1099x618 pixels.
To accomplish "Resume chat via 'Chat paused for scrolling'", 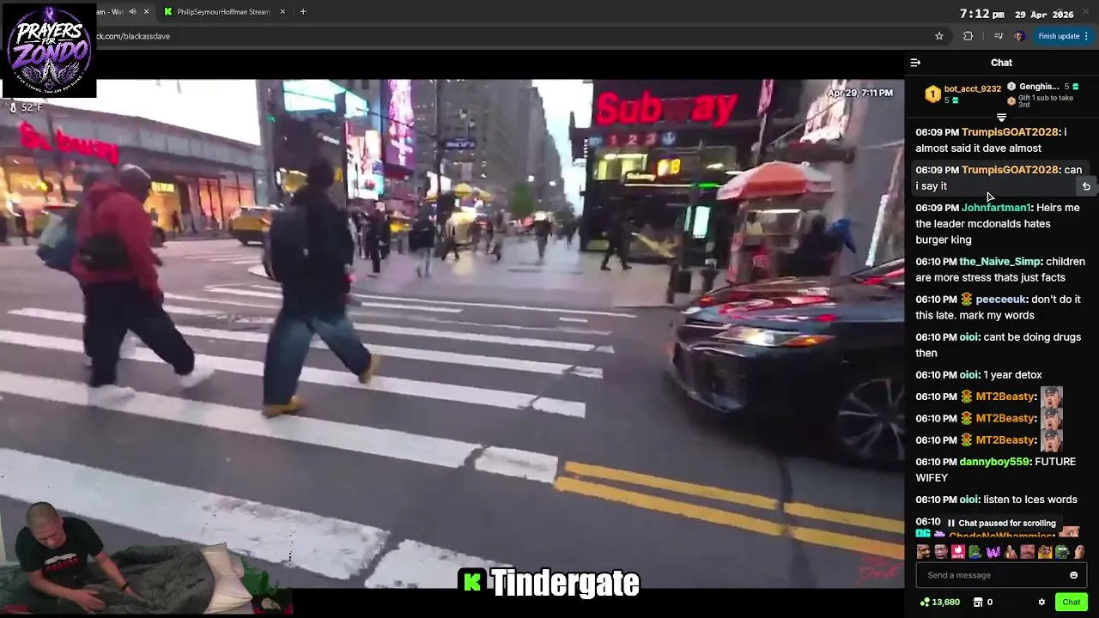I will click(1001, 523).
